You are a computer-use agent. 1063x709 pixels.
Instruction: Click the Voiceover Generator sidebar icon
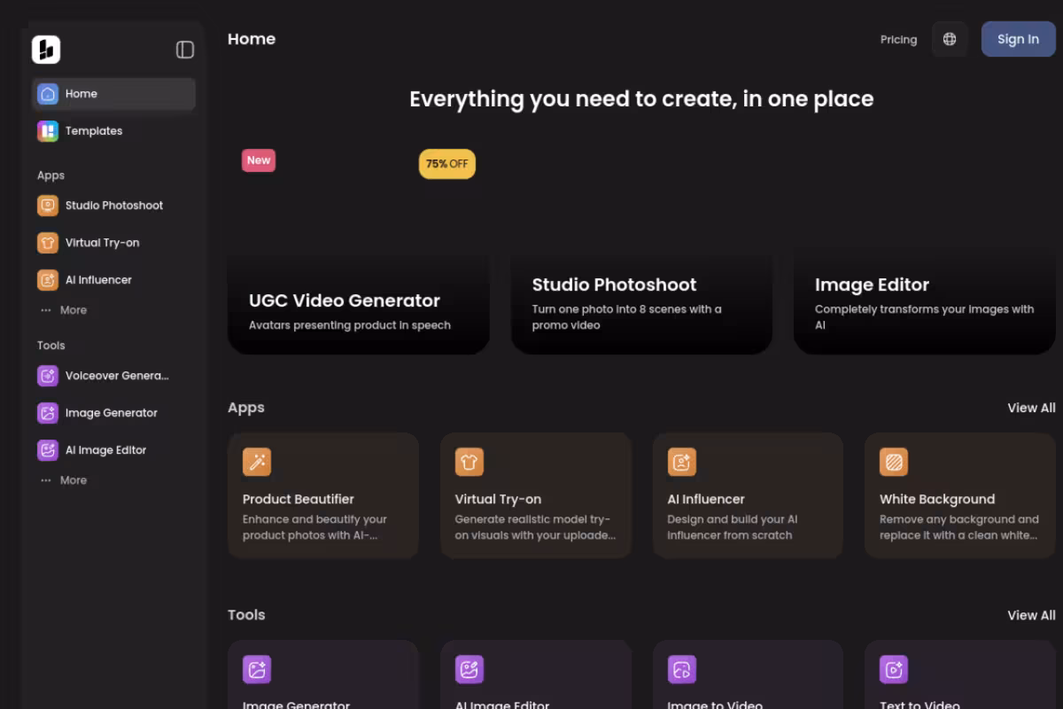[x=48, y=376]
